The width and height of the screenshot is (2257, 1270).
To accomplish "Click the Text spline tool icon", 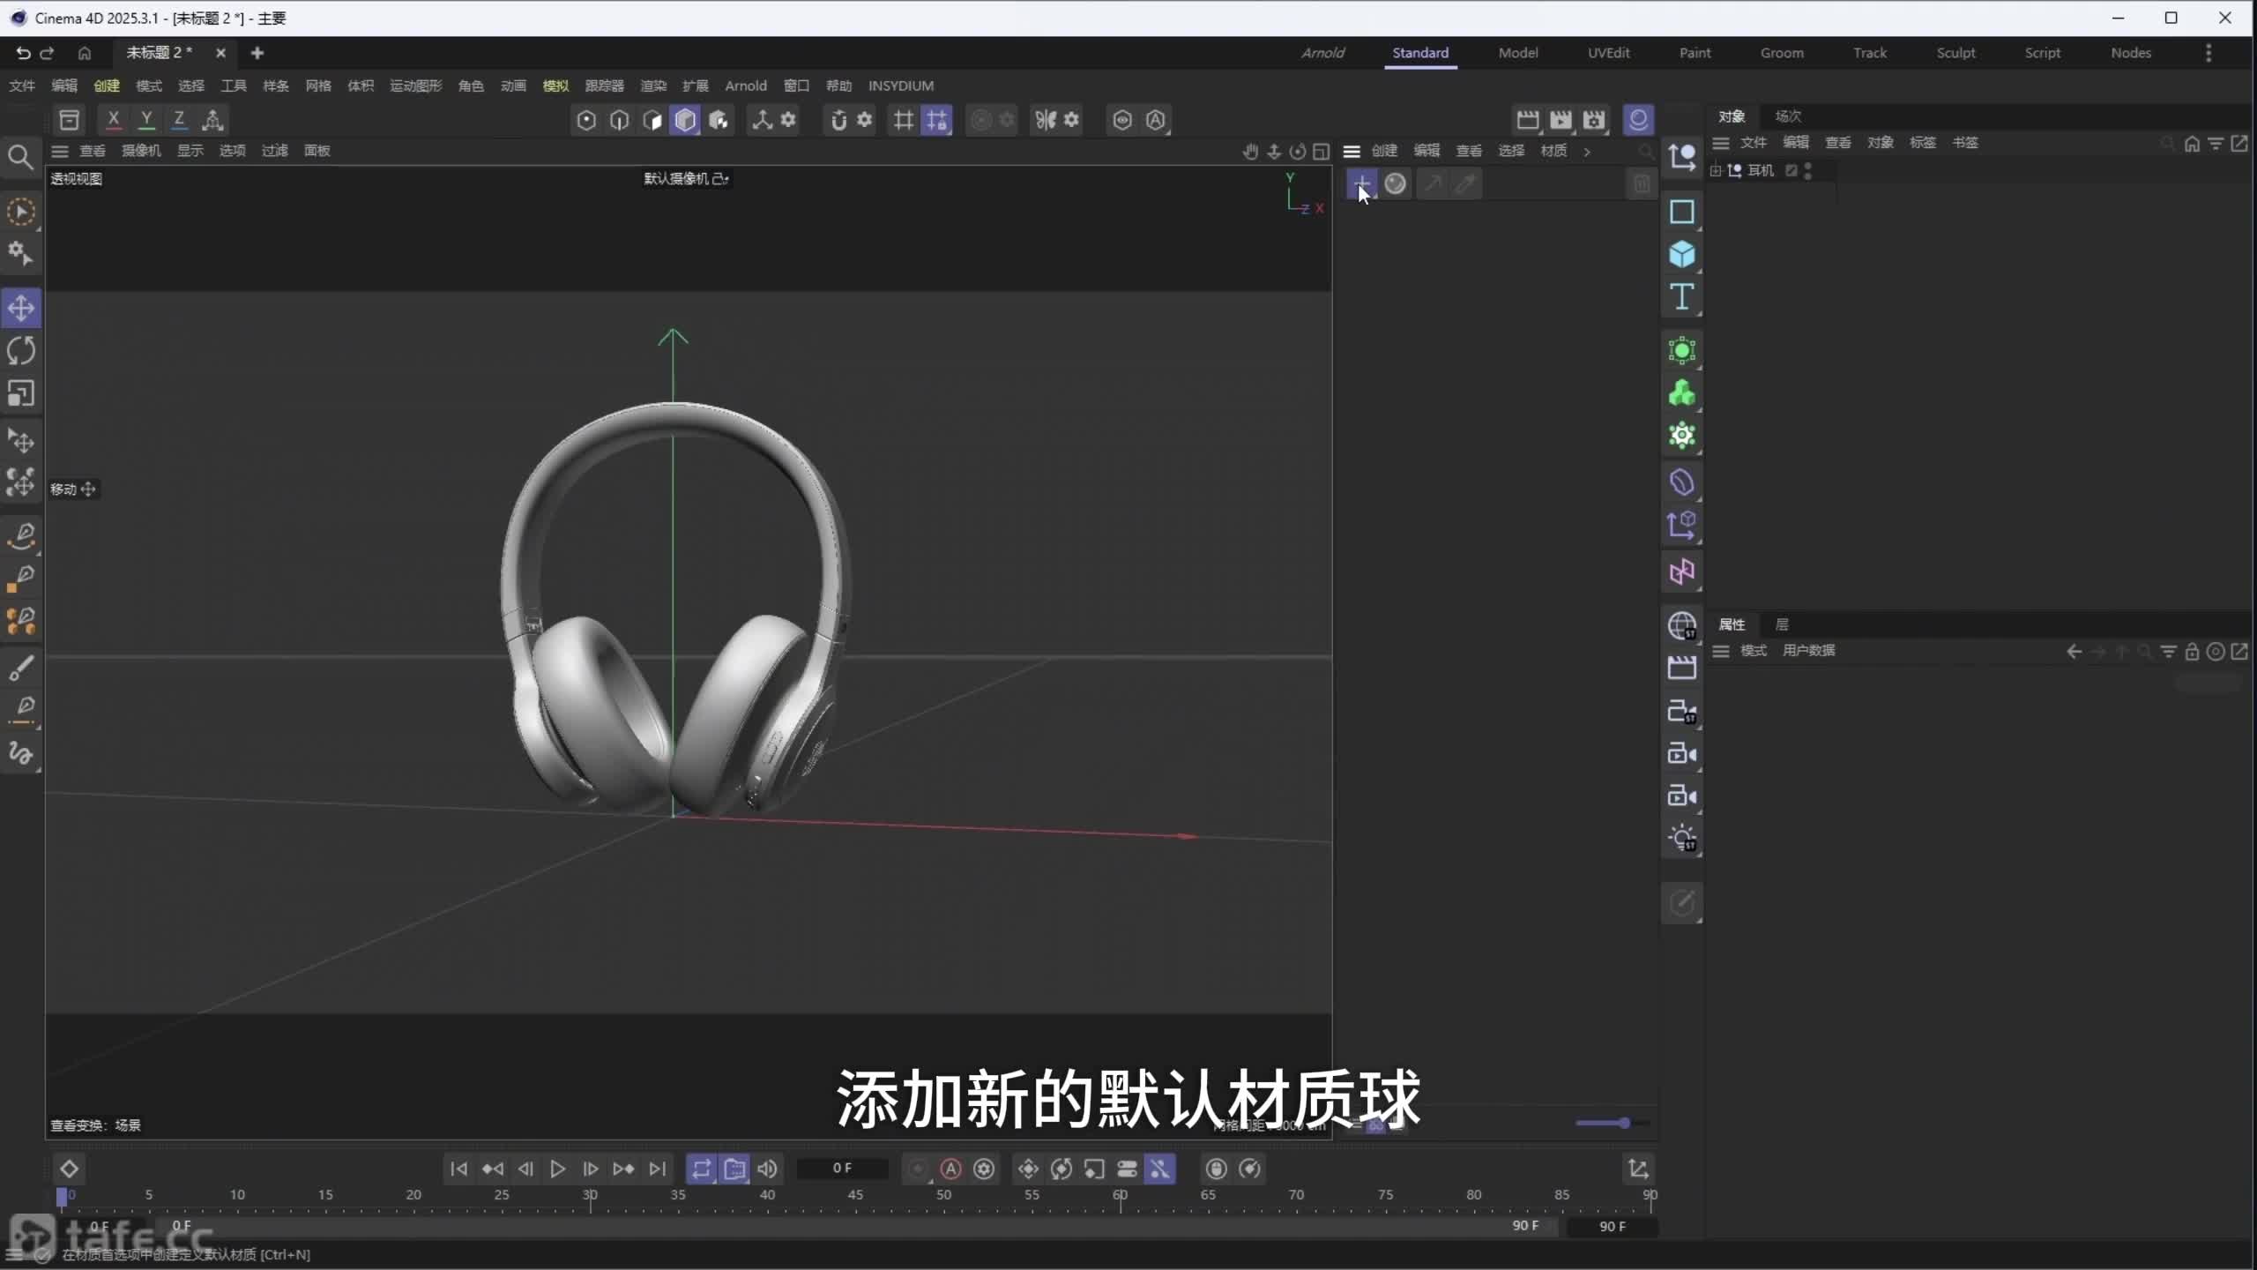I will point(1681,297).
